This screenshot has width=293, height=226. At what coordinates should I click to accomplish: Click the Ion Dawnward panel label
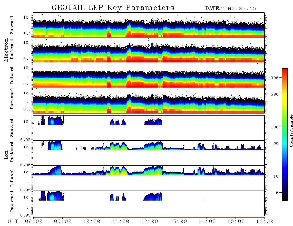click(x=12, y=201)
